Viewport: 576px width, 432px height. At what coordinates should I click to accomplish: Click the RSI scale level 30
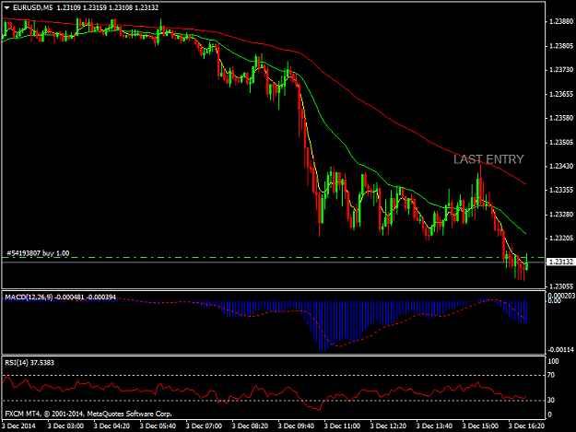coord(550,400)
